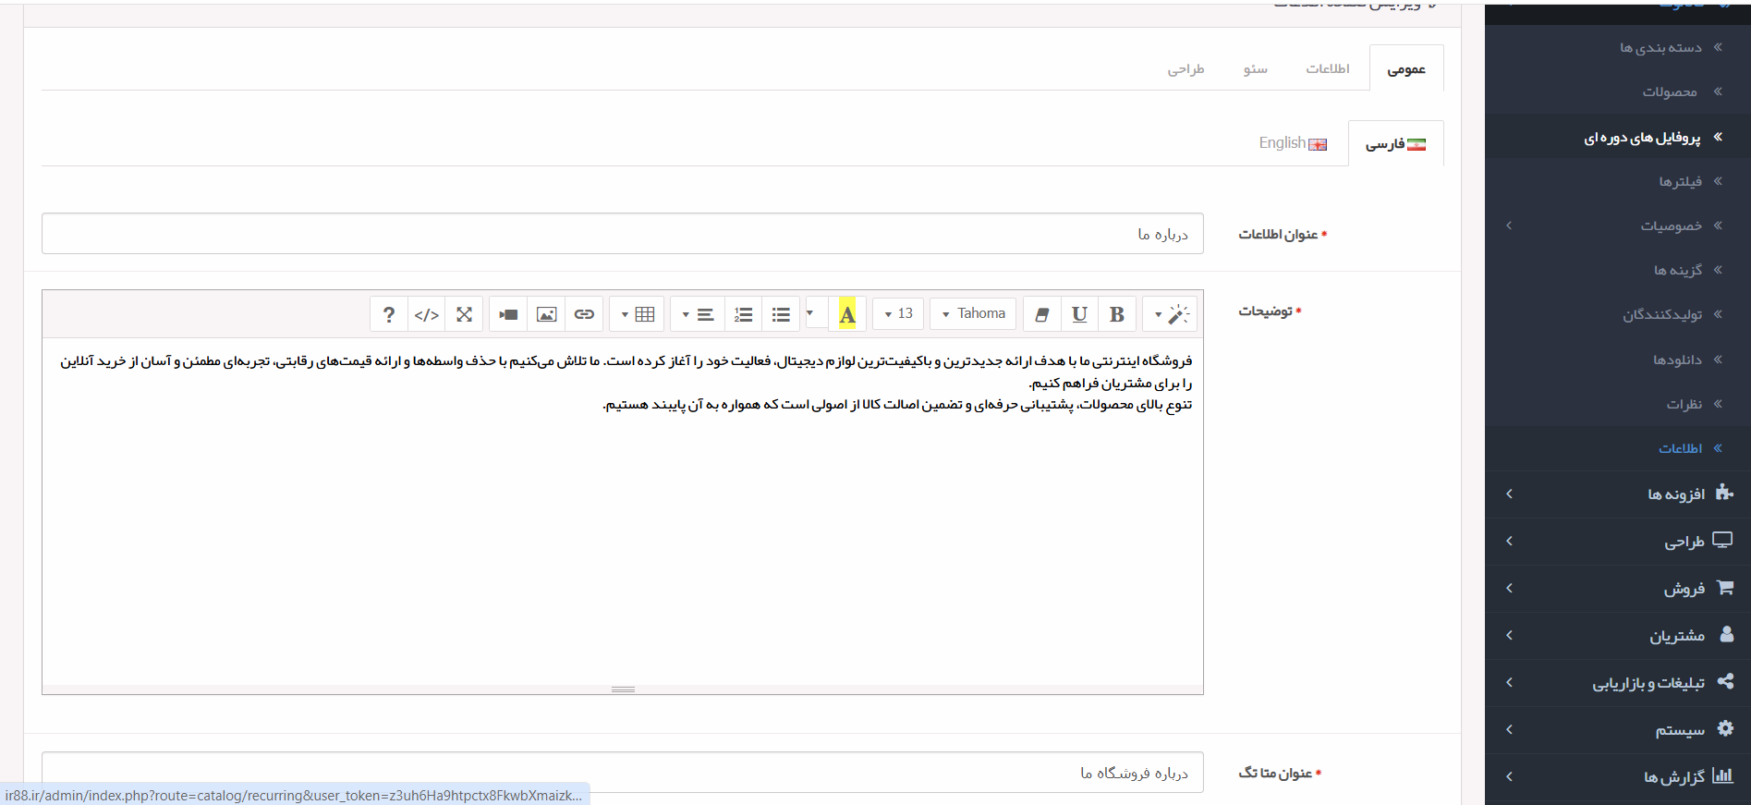Switch to the اطلاعات tab
This screenshot has width=1751, height=805.
(x=1328, y=68)
